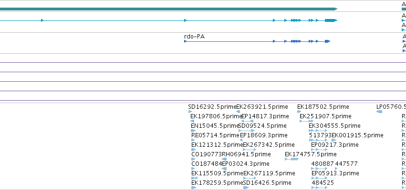The image size is (406, 190).
Task: Select the thick teal gene bar at top
Action: click(168, 9)
